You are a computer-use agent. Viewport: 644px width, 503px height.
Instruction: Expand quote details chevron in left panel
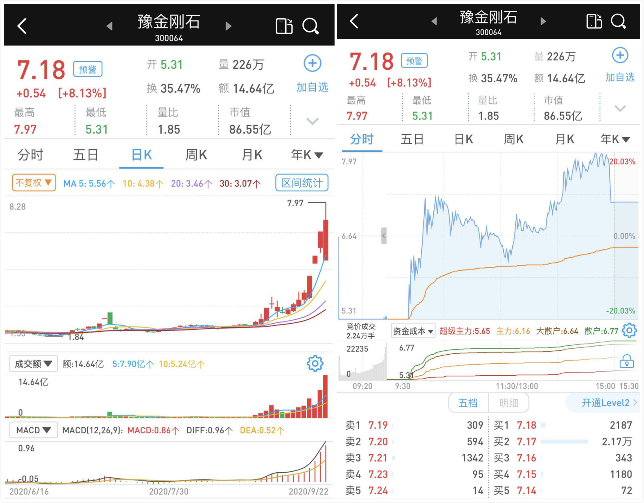(312, 121)
